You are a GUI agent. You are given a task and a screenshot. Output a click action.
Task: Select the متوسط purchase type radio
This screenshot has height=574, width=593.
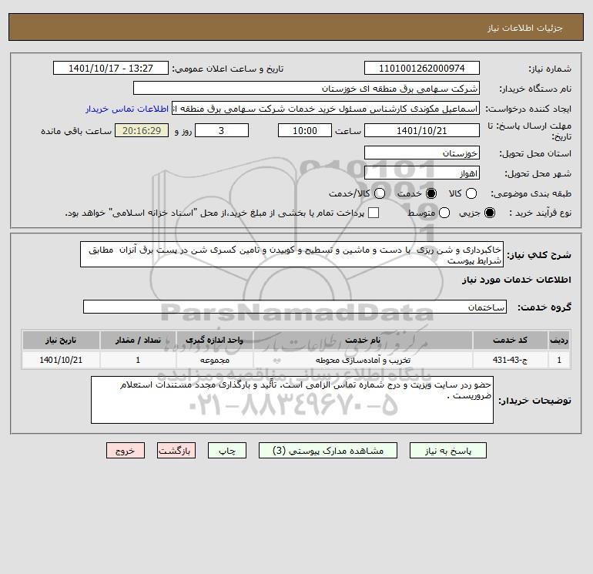(444, 213)
